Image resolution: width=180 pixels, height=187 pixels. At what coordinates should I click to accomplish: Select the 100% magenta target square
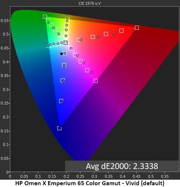96,81
